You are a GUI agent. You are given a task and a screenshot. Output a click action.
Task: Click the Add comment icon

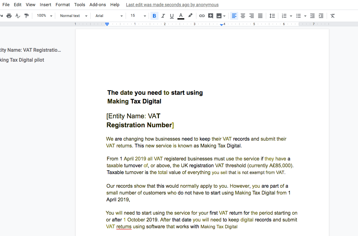pos(211,16)
